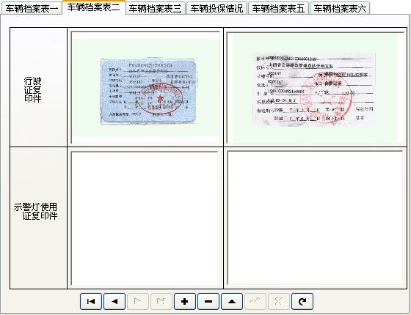Click the greyed-out cancel X button
411x315 pixels.
[279, 301]
